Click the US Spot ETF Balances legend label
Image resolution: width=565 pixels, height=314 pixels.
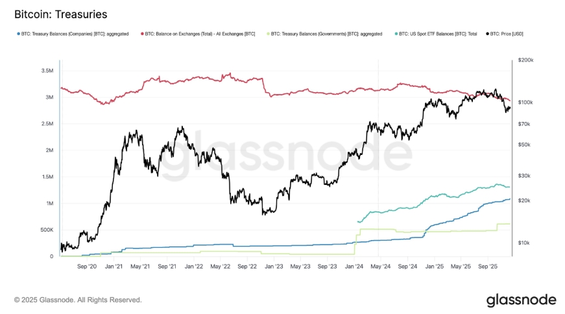[x=438, y=34]
